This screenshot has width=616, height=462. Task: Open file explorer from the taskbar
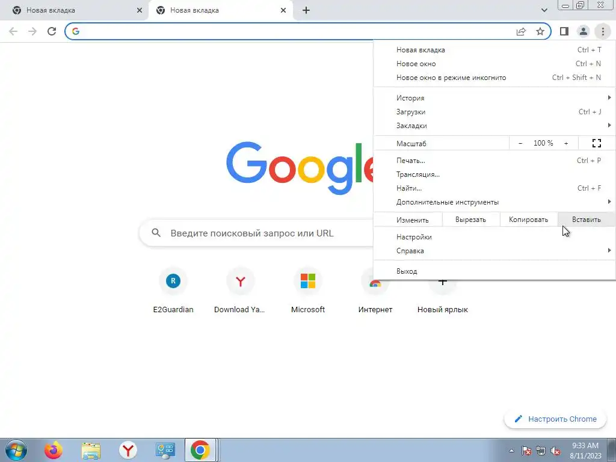(91, 450)
